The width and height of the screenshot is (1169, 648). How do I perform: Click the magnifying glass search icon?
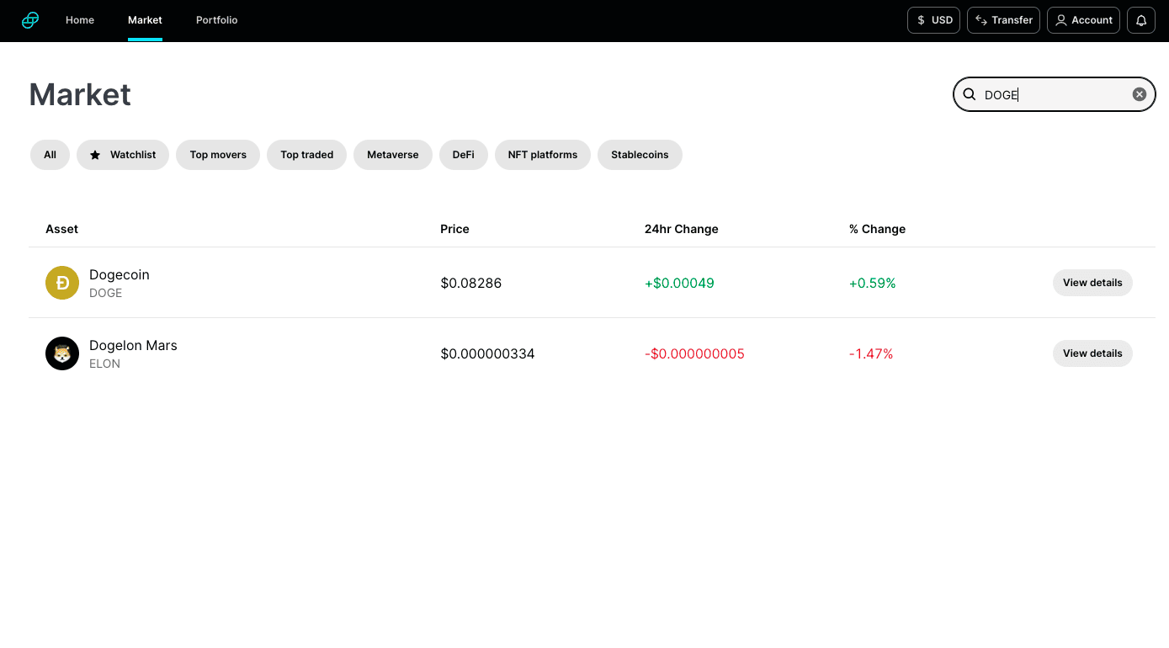point(970,94)
